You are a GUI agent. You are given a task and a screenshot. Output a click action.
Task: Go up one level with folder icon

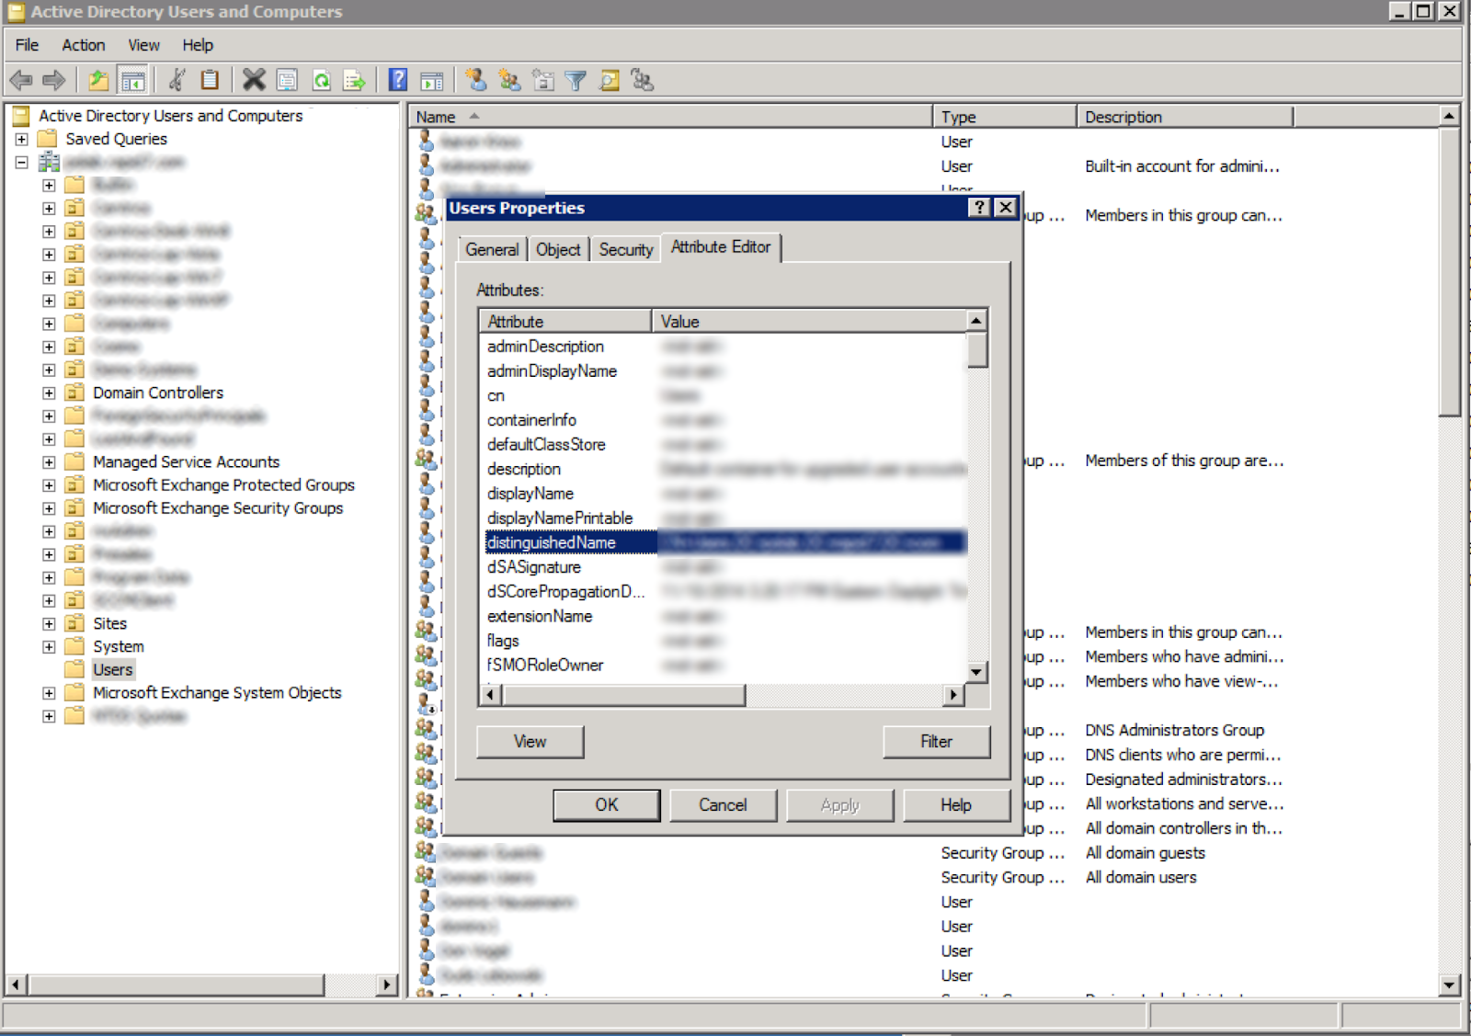pos(98,81)
